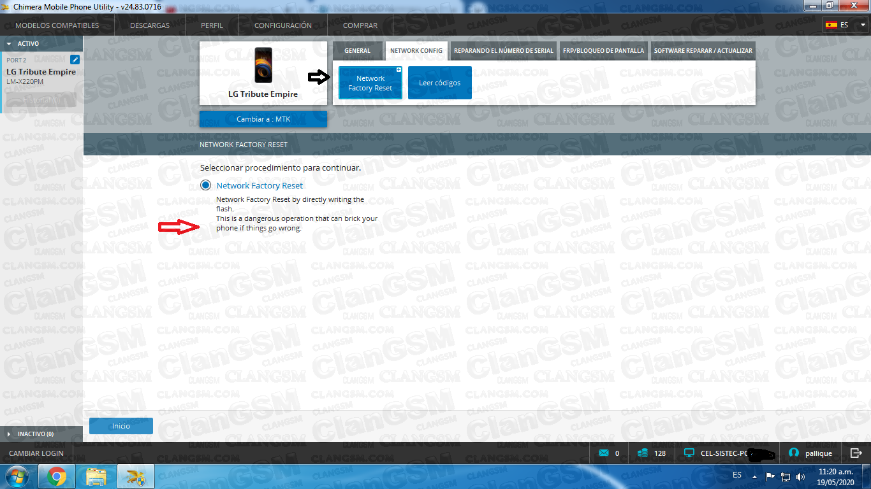
Task: Open PERFIL menu
Action: [x=212, y=25]
